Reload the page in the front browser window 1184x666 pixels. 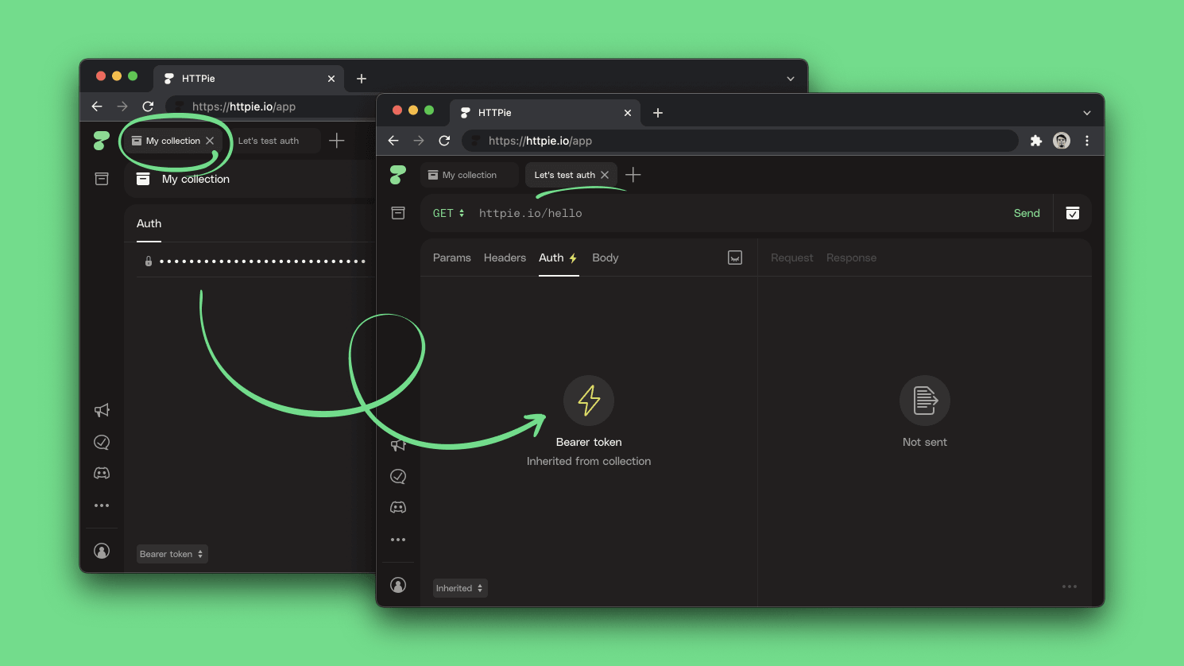pos(444,141)
